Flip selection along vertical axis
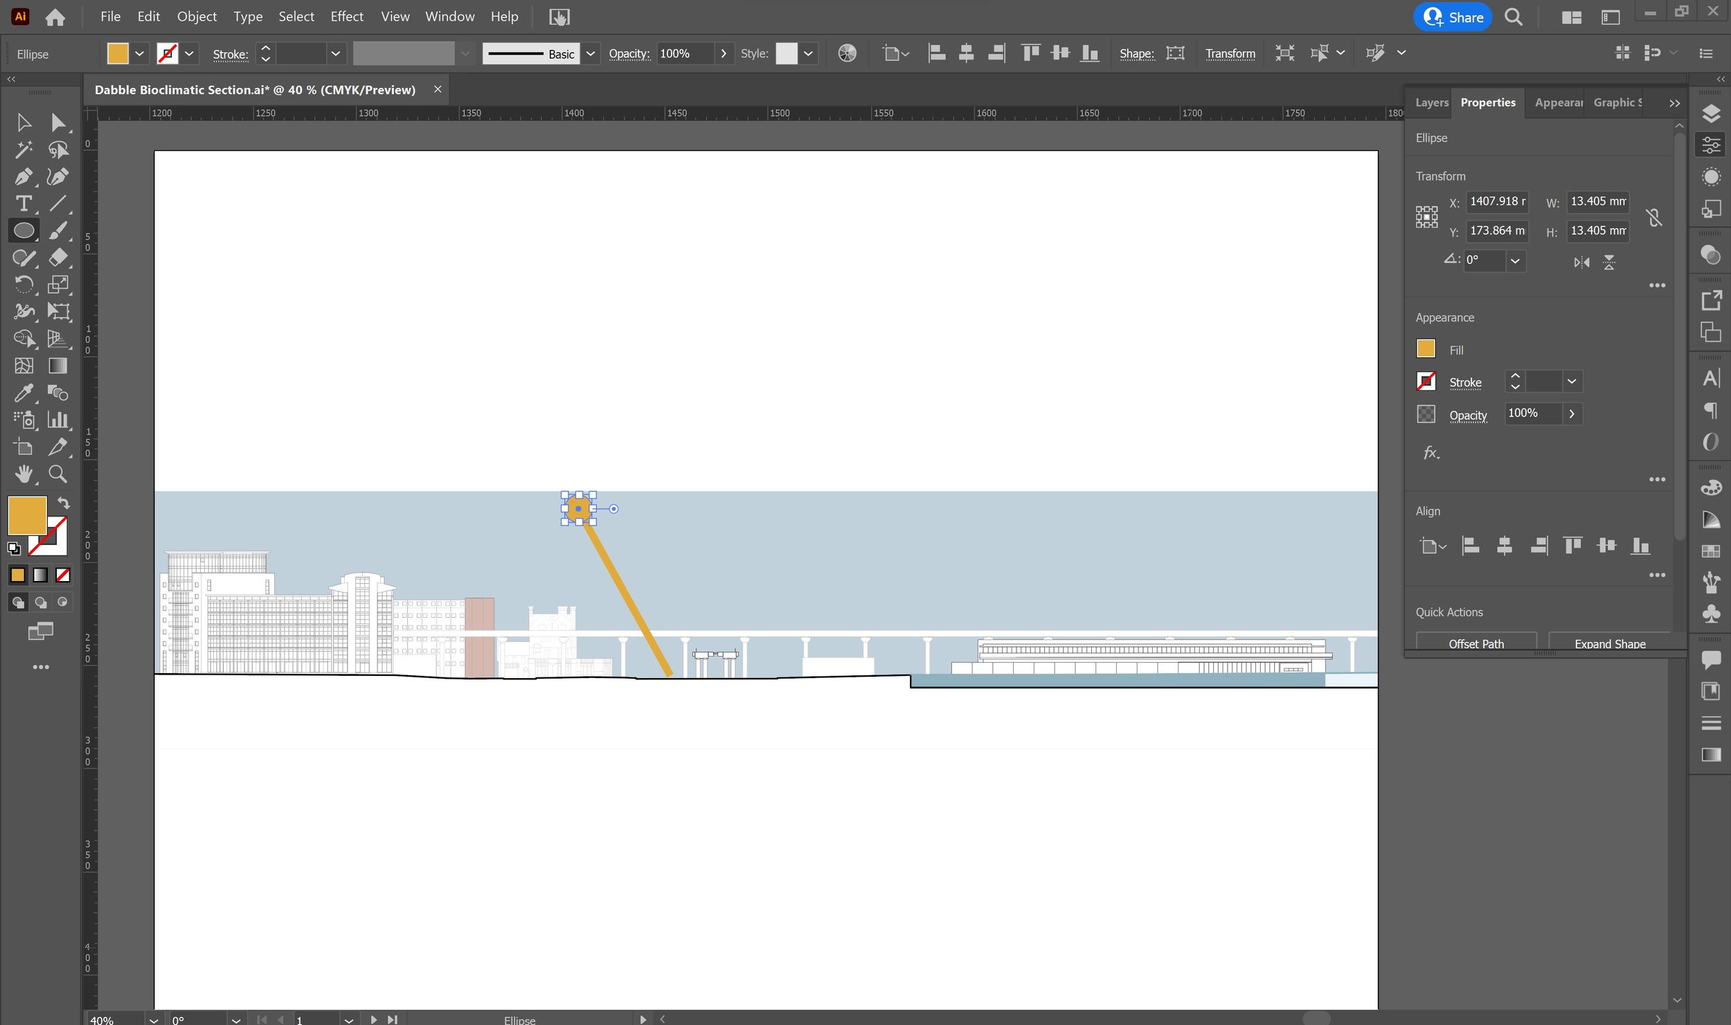This screenshot has height=1025, width=1731. (x=1609, y=262)
